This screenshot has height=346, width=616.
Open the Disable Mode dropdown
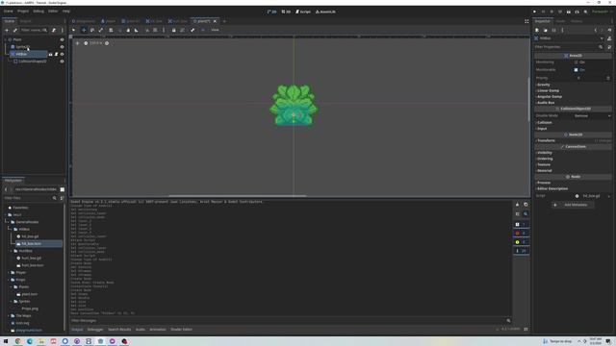tap(591, 116)
